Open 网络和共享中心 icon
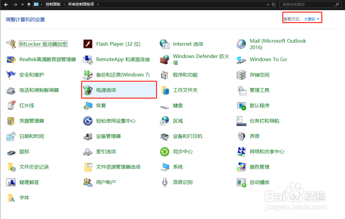 267,151
